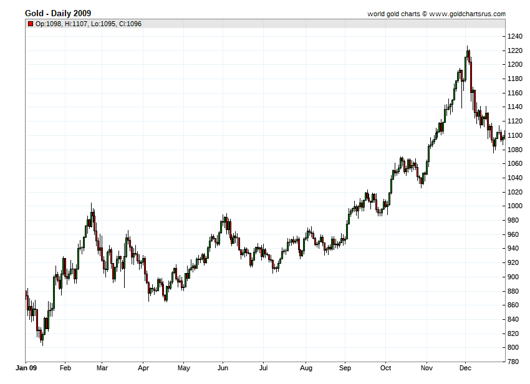Click the 1140 price axis label
The width and height of the screenshot is (530, 384).
click(x=515, y=107)
